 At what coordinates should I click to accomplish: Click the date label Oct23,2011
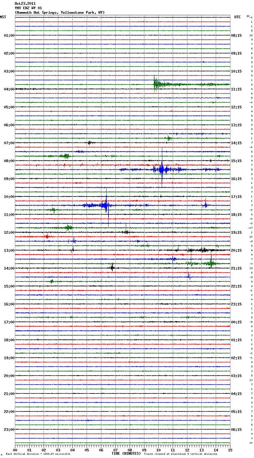25,4
